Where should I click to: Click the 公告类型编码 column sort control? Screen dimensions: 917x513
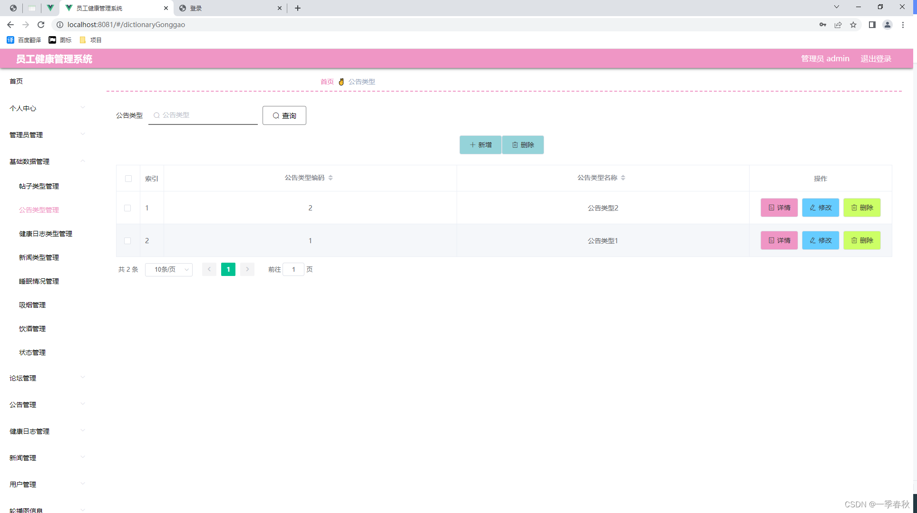330,178
